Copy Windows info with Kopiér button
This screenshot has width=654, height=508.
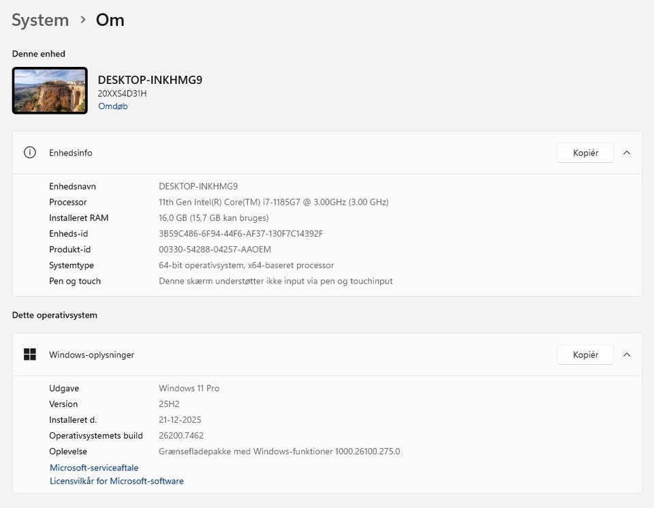point(585,355)
